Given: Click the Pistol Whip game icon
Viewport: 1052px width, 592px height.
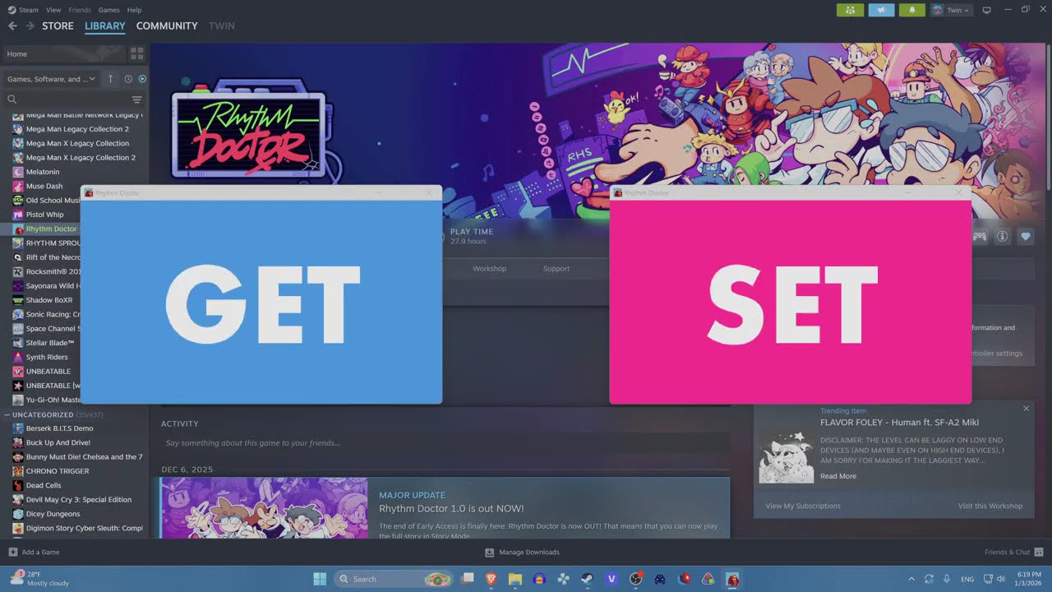Looking at the screenshot, I should (18, 215).
